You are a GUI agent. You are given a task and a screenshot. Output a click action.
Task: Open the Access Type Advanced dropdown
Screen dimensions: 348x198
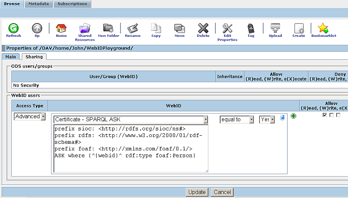[x=30, y=117]
